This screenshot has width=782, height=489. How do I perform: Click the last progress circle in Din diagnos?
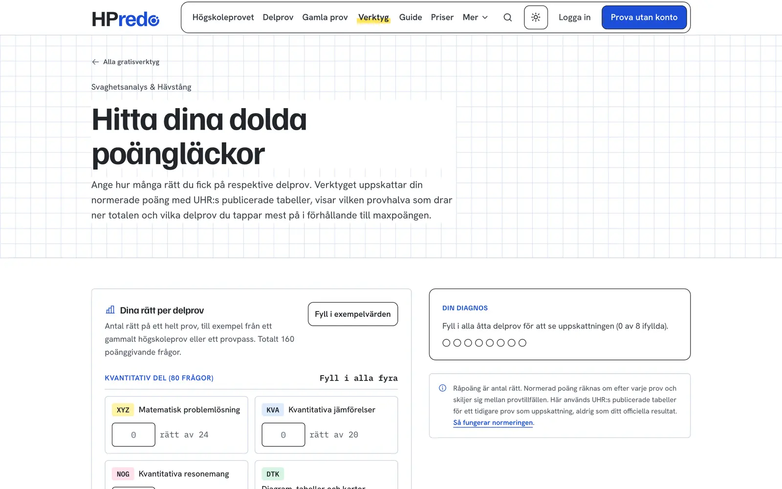pyautogui.click(x=522, y=343)
